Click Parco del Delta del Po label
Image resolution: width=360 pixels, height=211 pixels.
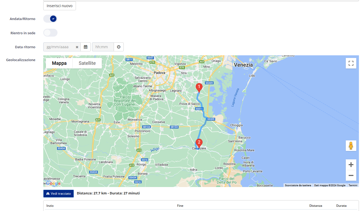click(226, 180)
